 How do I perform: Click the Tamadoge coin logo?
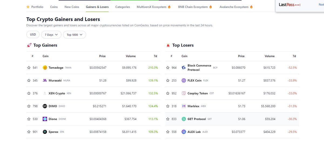tap(45, 68)
